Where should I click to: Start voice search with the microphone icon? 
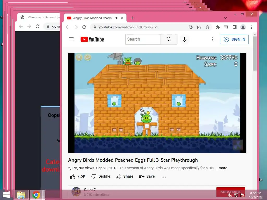point(184,39)
